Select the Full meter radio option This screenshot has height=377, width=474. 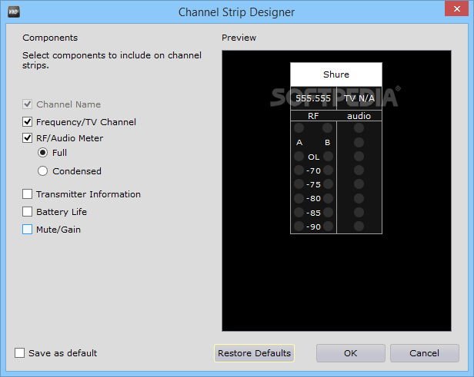point(42,153)
